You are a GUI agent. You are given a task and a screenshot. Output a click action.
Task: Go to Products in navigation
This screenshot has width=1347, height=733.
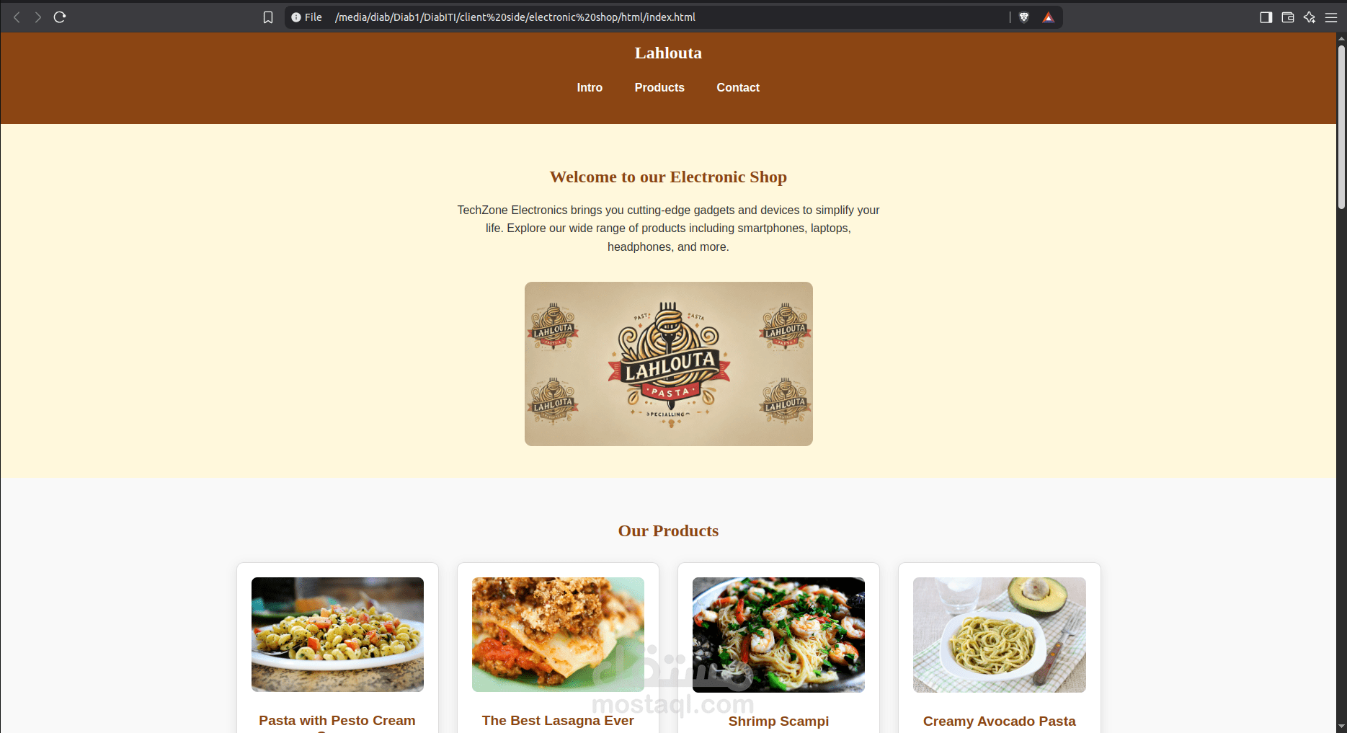659,87
